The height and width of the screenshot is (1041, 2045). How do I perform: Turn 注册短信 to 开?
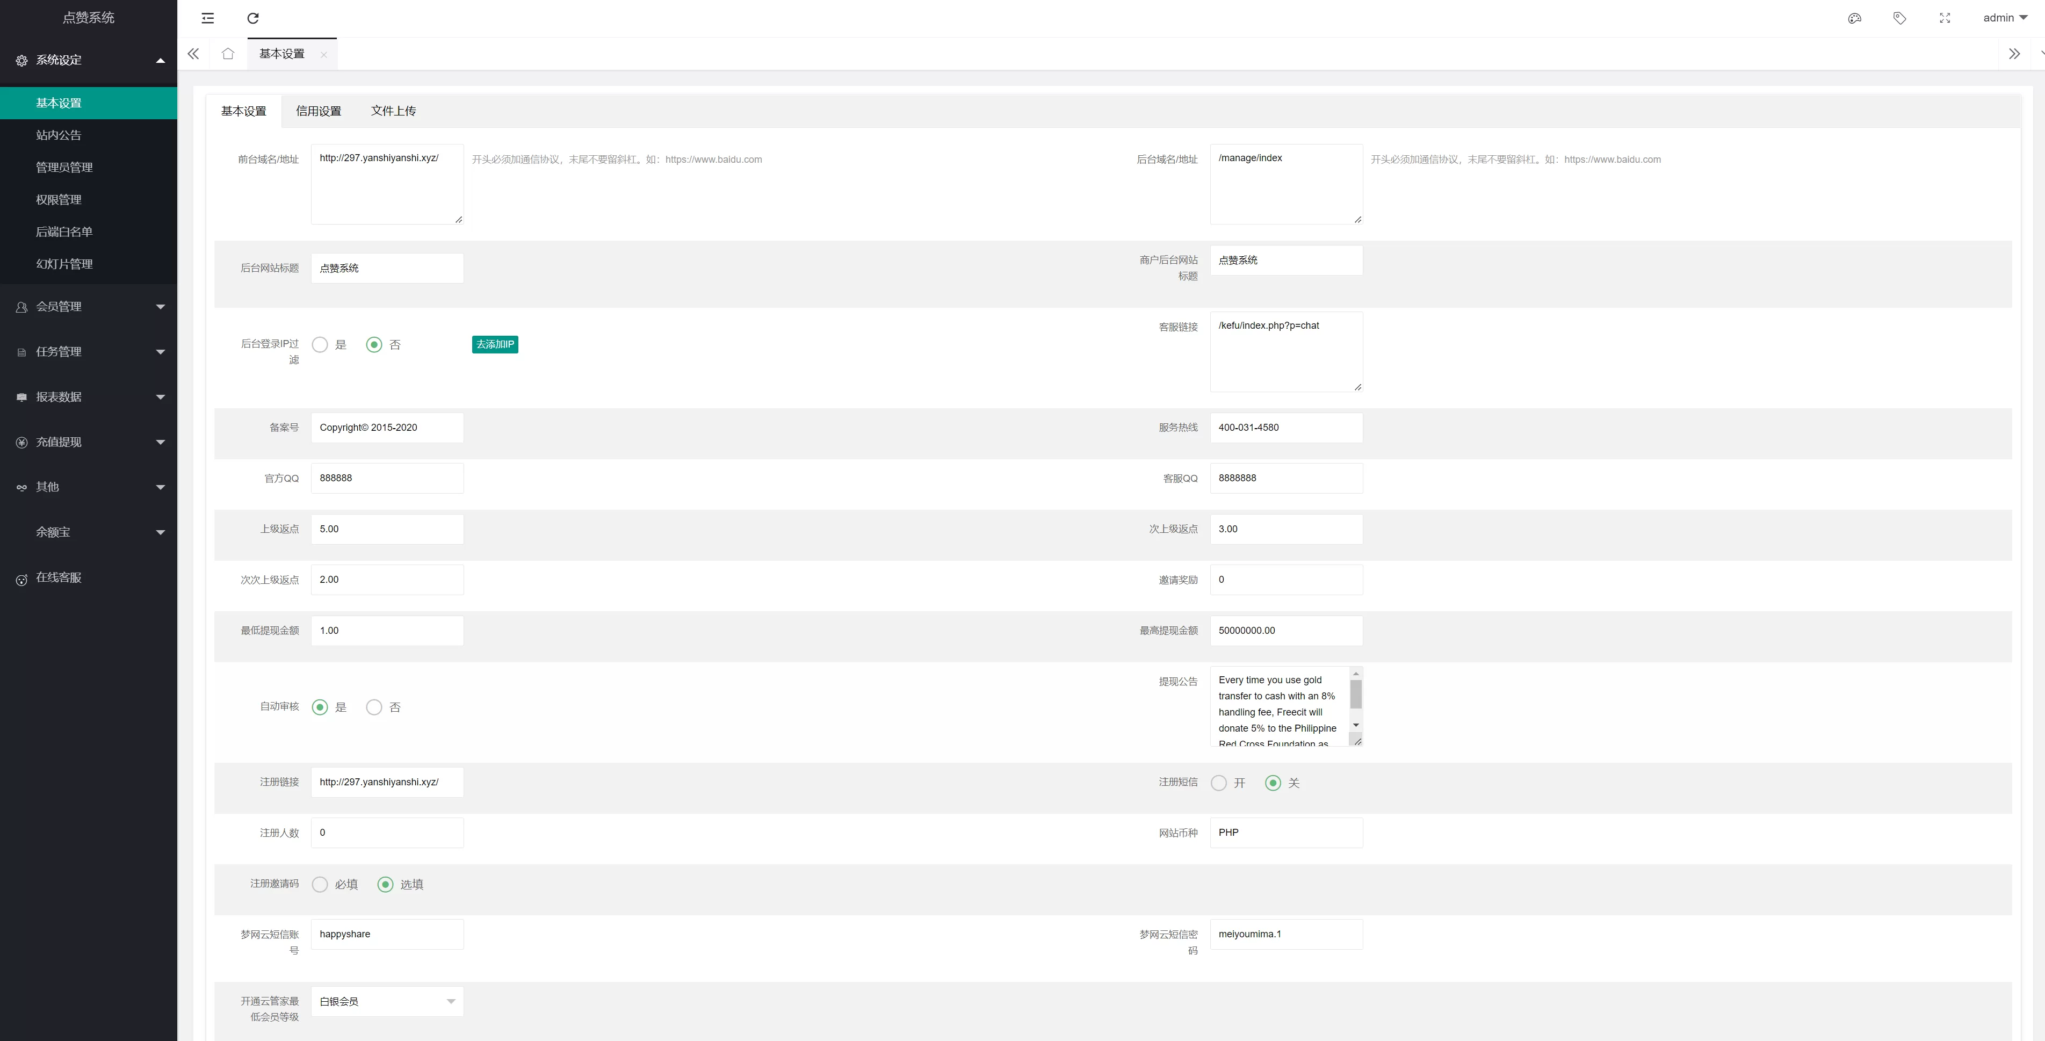coord(1219,783)
